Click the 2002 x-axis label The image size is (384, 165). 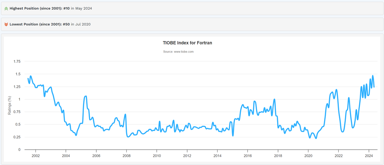[x=35, y=156]
